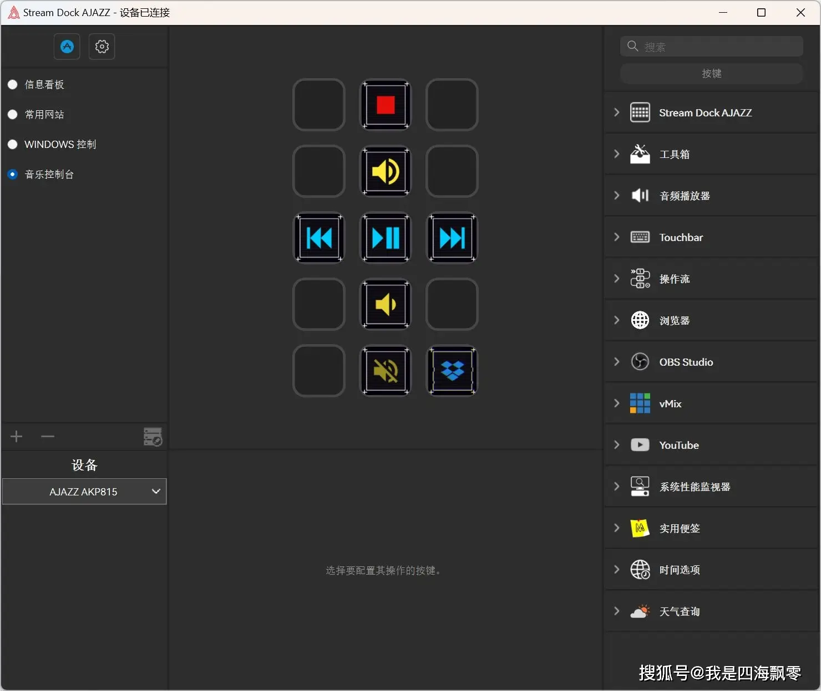Expand the Touchbar category chevron
Viewport: 821px width, 691px height.
(616, 237)
